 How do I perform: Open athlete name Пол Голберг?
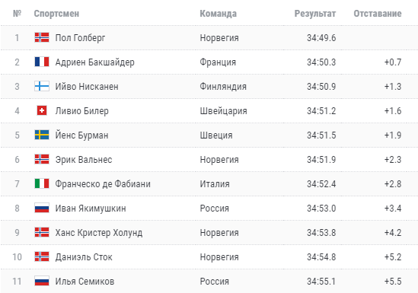(80, 38)
